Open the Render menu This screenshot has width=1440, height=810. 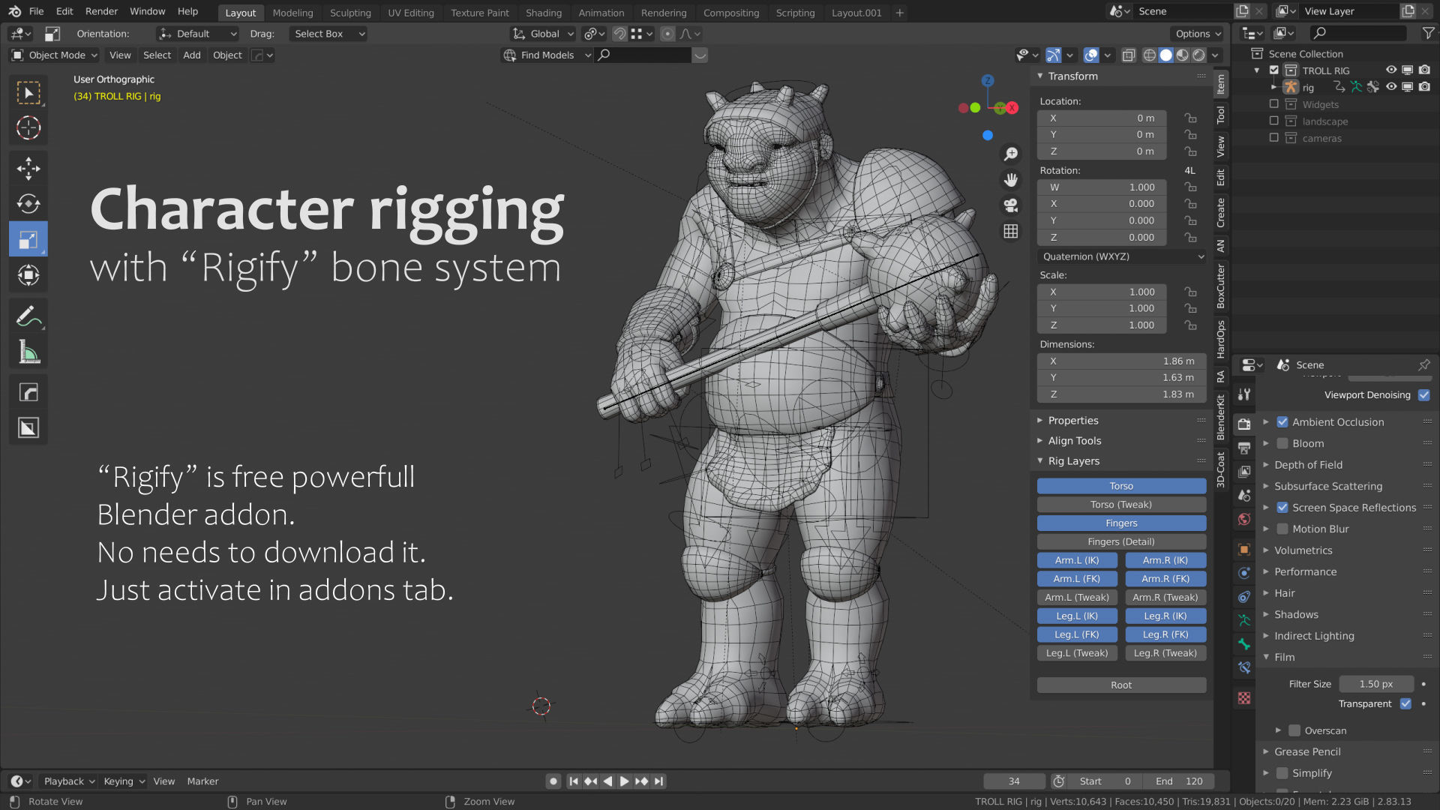point(101,11)
